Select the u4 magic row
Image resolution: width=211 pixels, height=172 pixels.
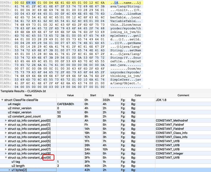[105, 104]
